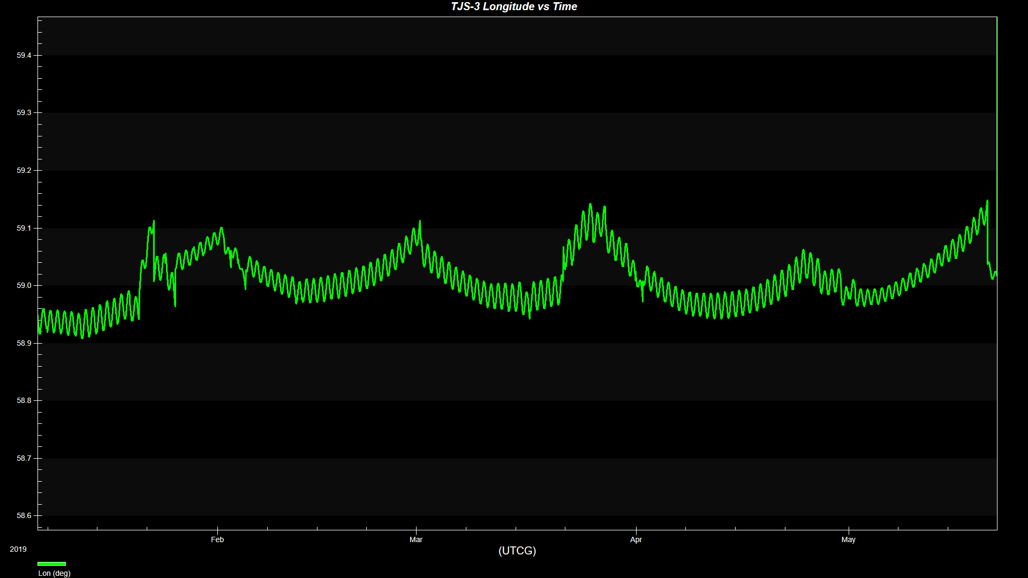Click the May label on time axis
The image size is (1028, 578).
pos(848,539)
